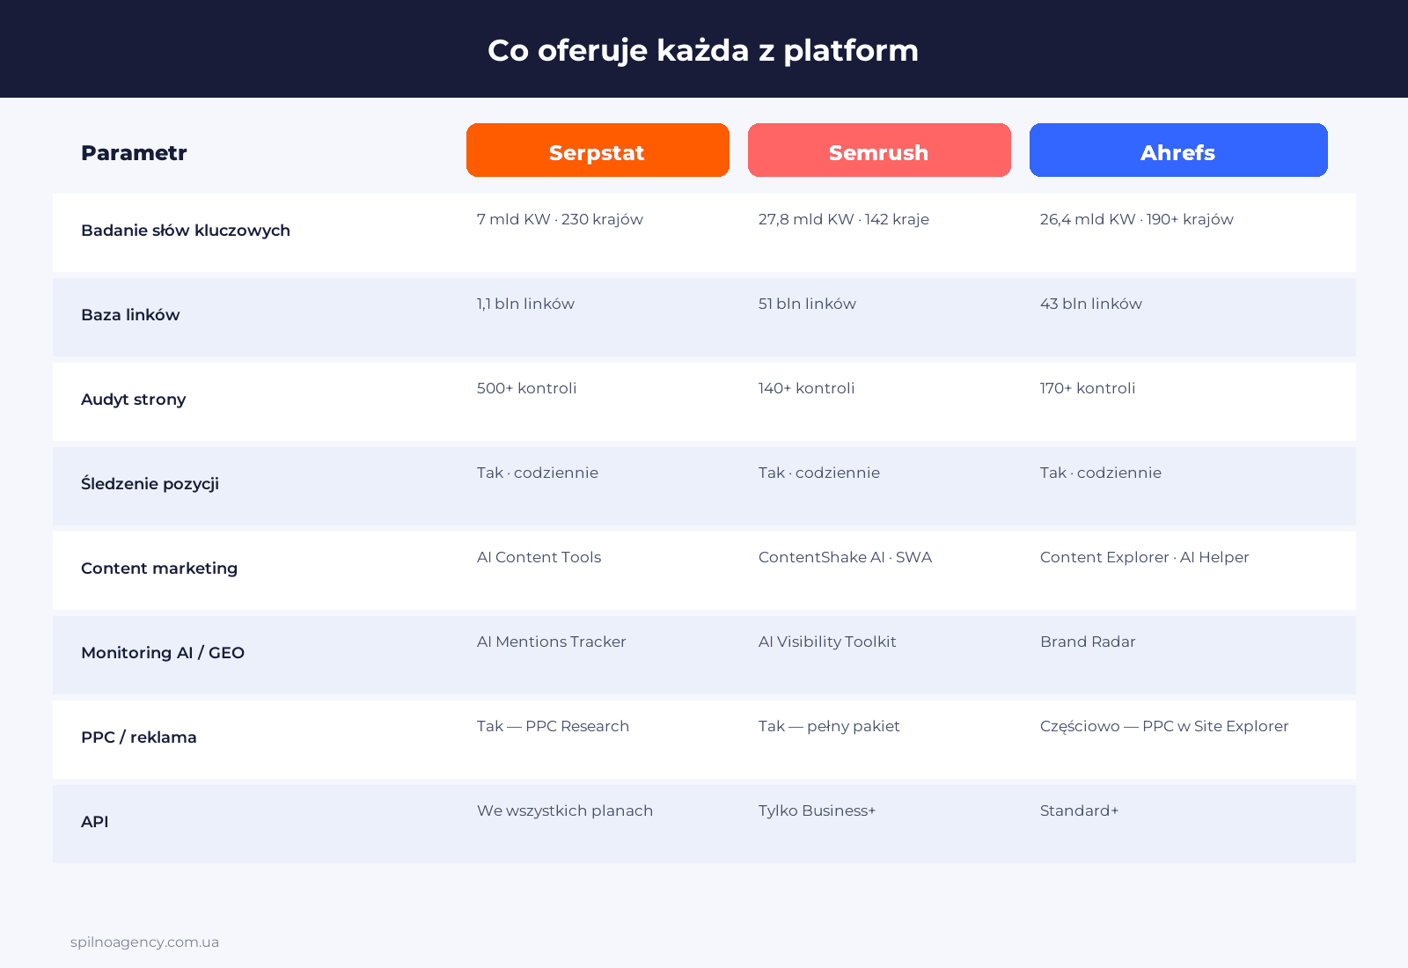The height and width of the screenshot is (968, 1408).
Task: Click the 'AI Visibility Toolkit' cell
Action: tap(827, 642)
